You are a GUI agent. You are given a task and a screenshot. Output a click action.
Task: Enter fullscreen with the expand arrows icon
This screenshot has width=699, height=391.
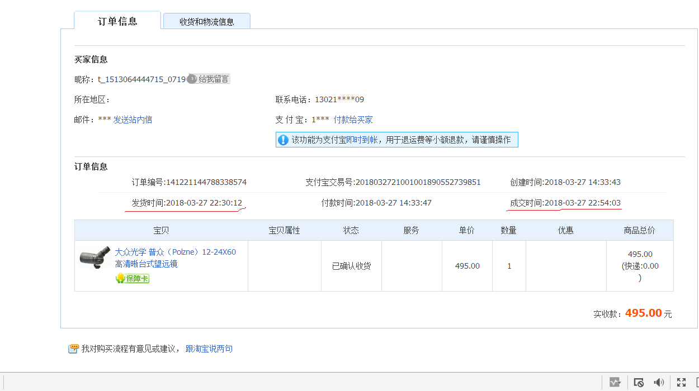click(x=681, y=382)
